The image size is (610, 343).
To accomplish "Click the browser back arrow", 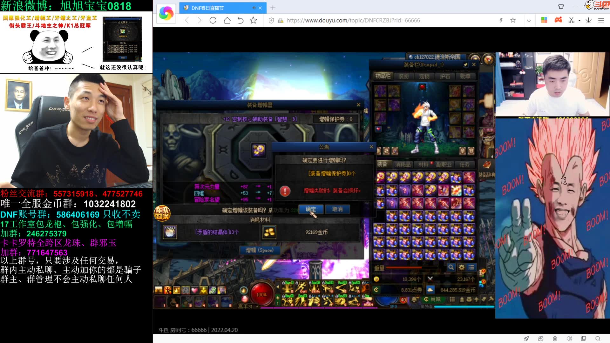I will click(x=187, y=20).
